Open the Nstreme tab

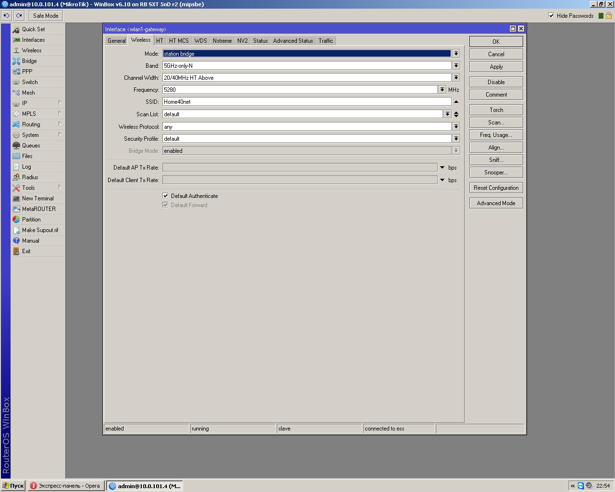(222, 41)
